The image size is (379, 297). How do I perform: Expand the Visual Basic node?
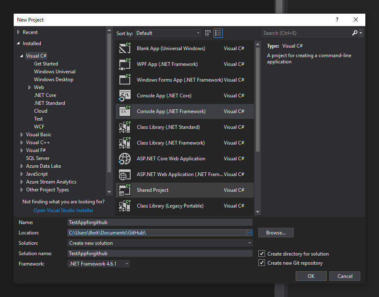(x=22, y=135)
